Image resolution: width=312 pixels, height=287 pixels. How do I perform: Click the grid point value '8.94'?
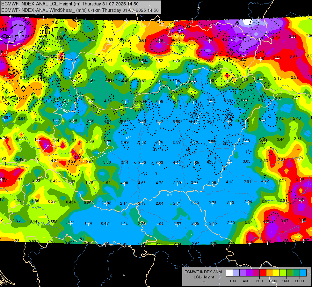[5, 97]
